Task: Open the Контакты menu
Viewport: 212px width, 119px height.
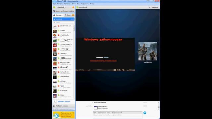Action: [x=60, y=4]
